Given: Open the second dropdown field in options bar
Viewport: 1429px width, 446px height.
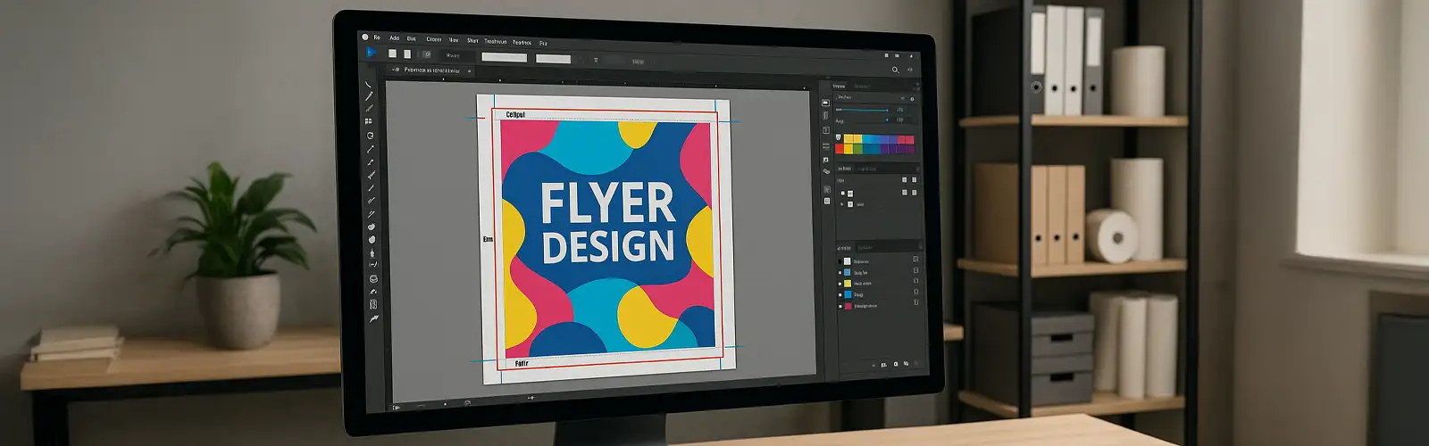Looking at the screenshot, I should click(553, 59).
